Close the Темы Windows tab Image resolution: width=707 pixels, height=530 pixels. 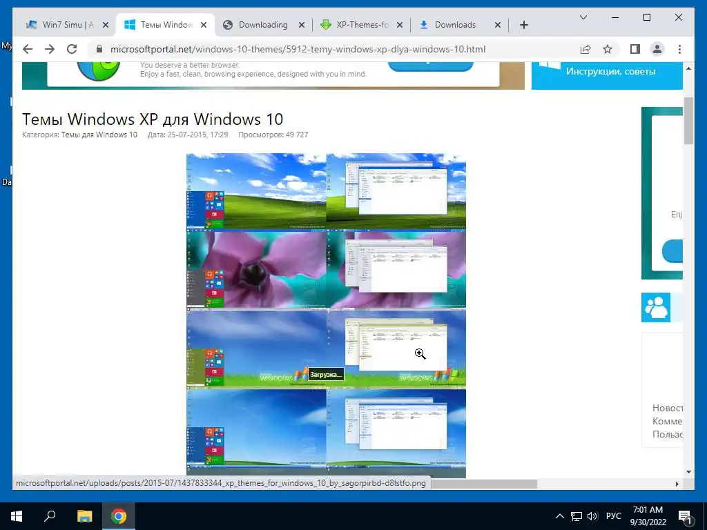point(204,25)
